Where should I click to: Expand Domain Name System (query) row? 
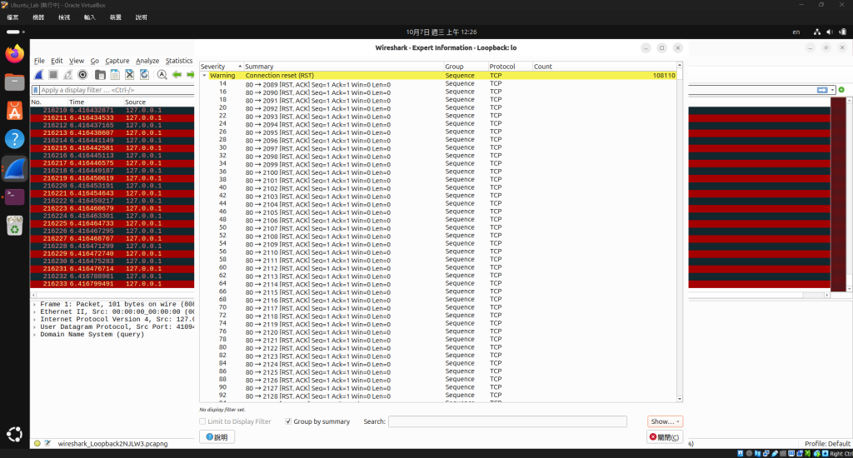pyautogui.click(x=34, y=335)
